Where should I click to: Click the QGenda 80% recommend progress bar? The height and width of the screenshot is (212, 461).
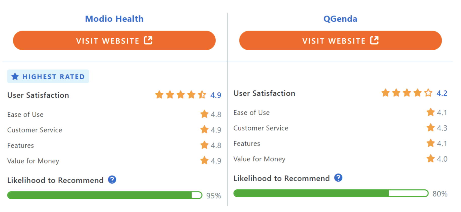pyautogui.click(x=331, y=193)
